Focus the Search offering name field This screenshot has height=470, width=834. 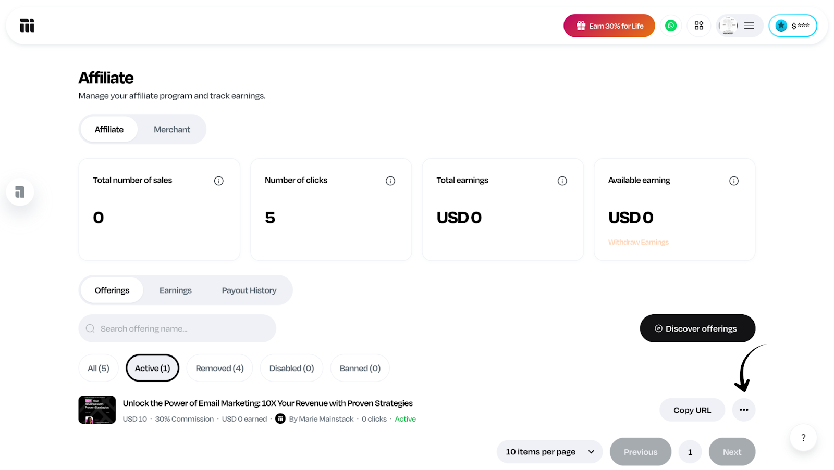point(177,328)
